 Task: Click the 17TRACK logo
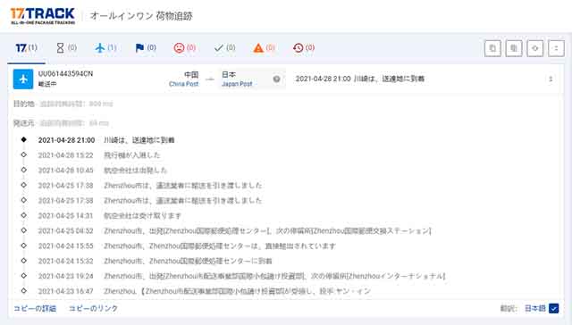(43, 16)
